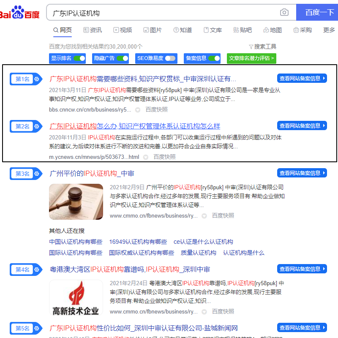Click the swirl icon beside 第1名 badge
Viewport: 338px width, 338px height.
click(37, 79)
